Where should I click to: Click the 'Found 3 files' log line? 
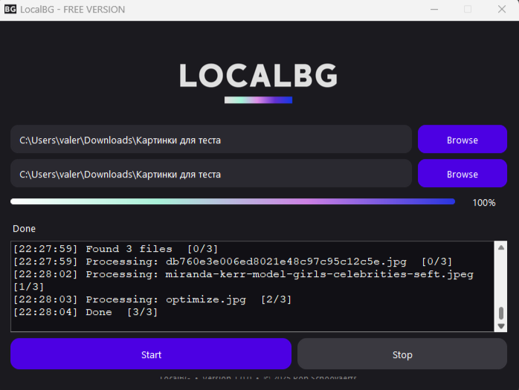click(115, 249)
